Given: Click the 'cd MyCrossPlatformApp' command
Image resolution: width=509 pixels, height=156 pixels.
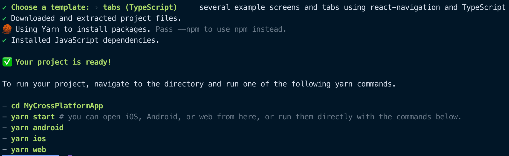Looking at the screenshot, I should point(57,106).
